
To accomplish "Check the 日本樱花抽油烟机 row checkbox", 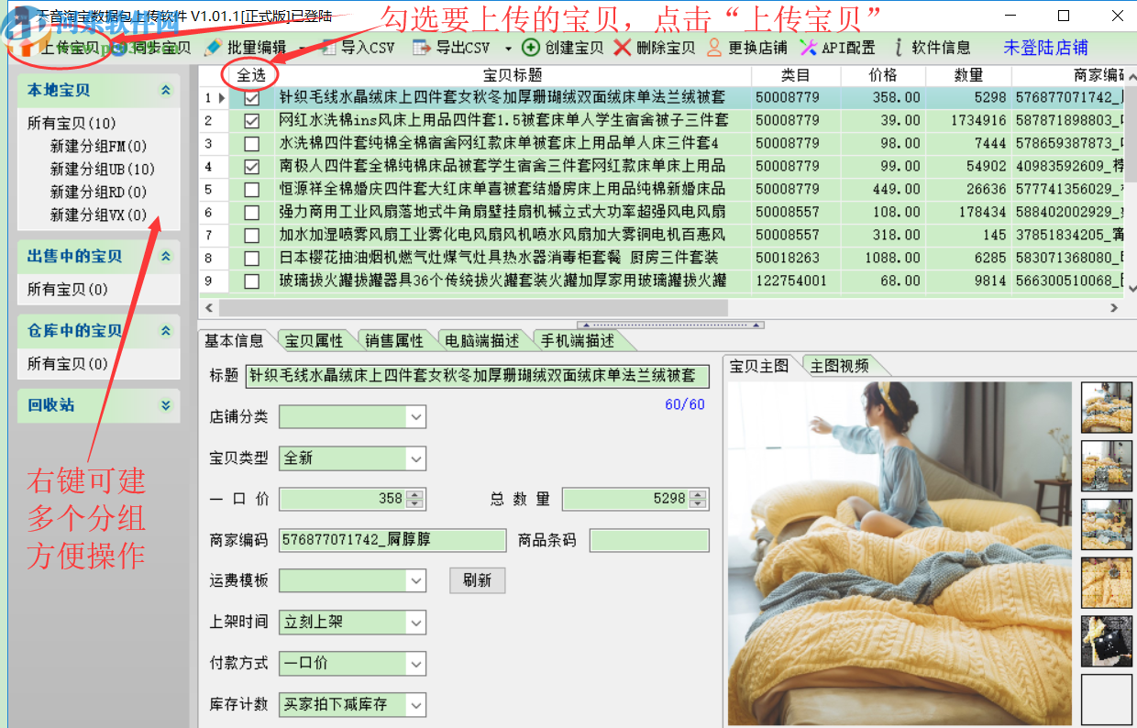I will [x=251, y=258].
